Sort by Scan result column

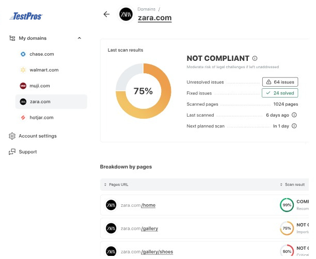(295, 185)
